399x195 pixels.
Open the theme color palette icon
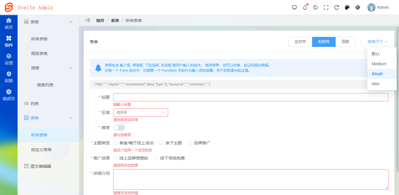(x=347, y=8)
